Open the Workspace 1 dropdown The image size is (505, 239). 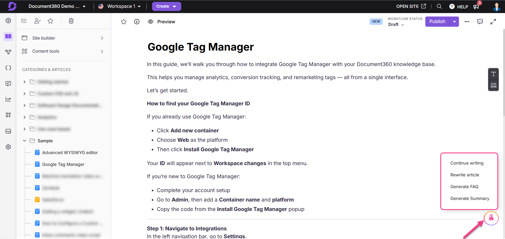click(119, 6)
